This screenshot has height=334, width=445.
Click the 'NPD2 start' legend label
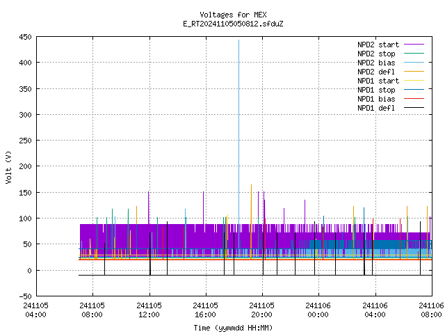[378, 45]
